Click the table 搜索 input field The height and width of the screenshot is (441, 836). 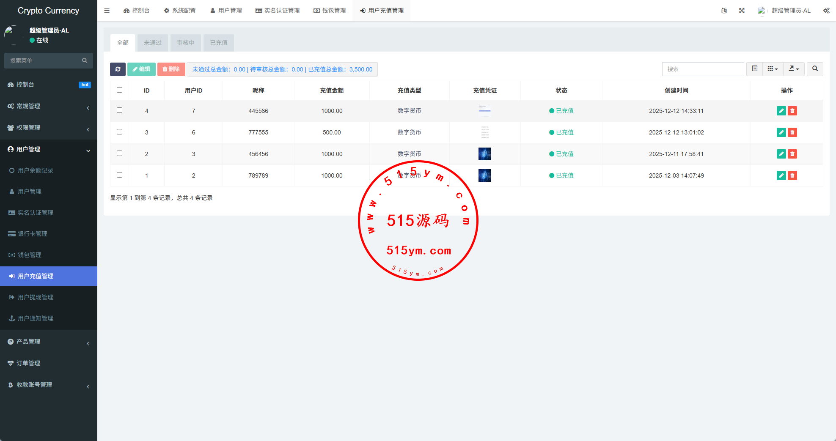(703, 69)
